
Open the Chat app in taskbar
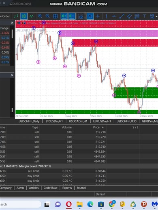[x=58, y=204]
